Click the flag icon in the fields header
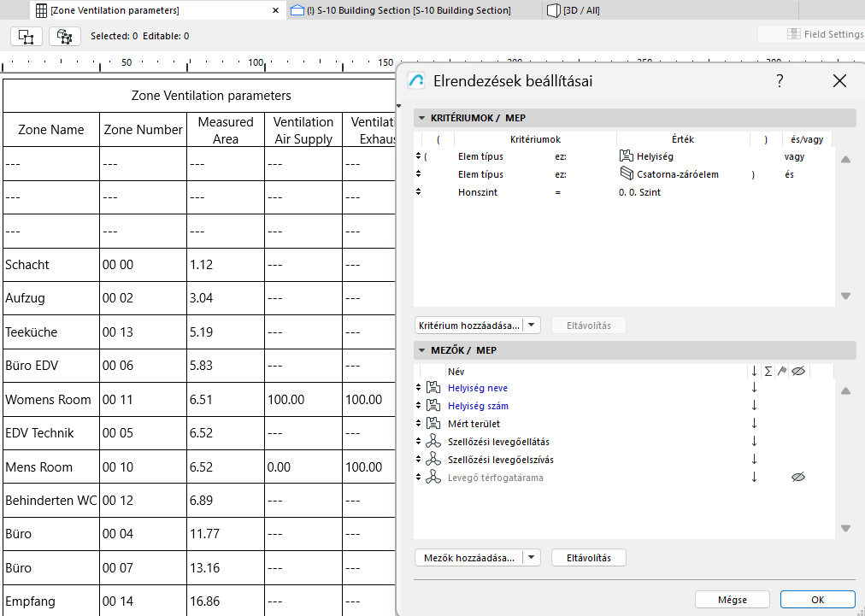The height and width of the screenshot is (616, 865). click(x=784, y=371)
